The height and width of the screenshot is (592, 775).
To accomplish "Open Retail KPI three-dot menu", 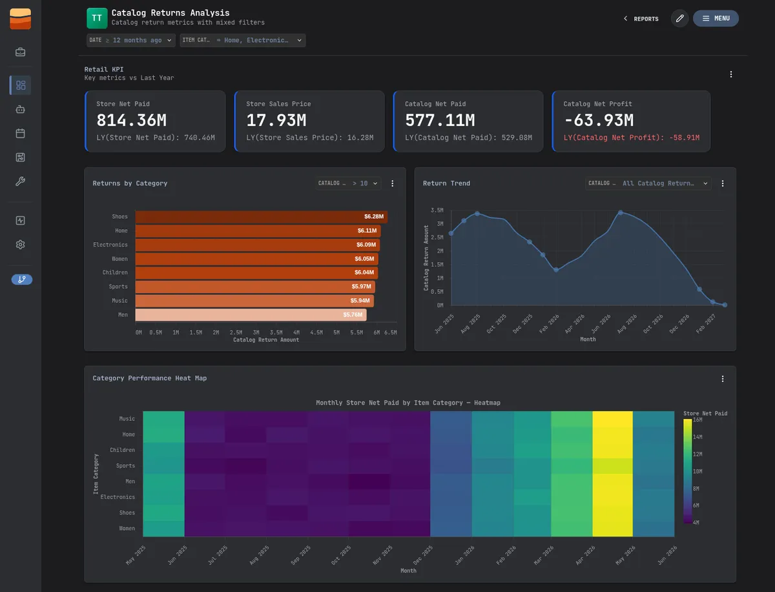I will pyautogui.click(x=731, y=74).
